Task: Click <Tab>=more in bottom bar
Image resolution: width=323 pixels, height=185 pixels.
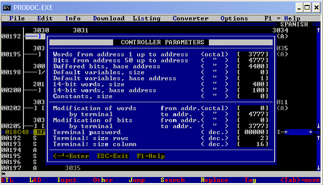Action: [300, 180]
